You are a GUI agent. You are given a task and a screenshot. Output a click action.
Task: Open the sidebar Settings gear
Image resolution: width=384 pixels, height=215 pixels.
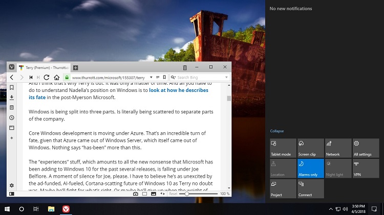(x=12, y=185)
